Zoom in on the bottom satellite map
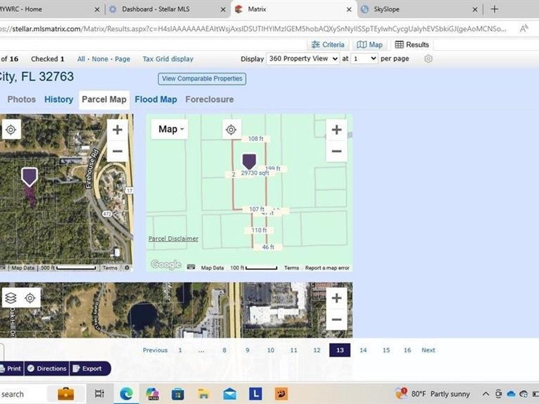 [x=337, y=298]
